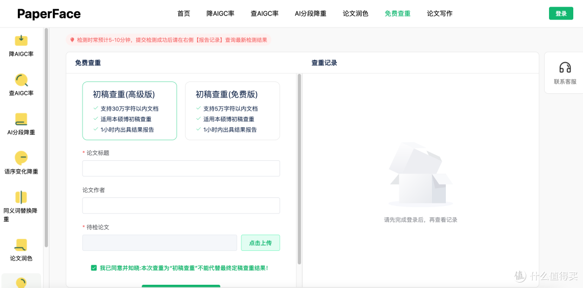This screenshot has width=583, height=288.
Task: Click the green submit button below the agreement
Action: [181, 286]
